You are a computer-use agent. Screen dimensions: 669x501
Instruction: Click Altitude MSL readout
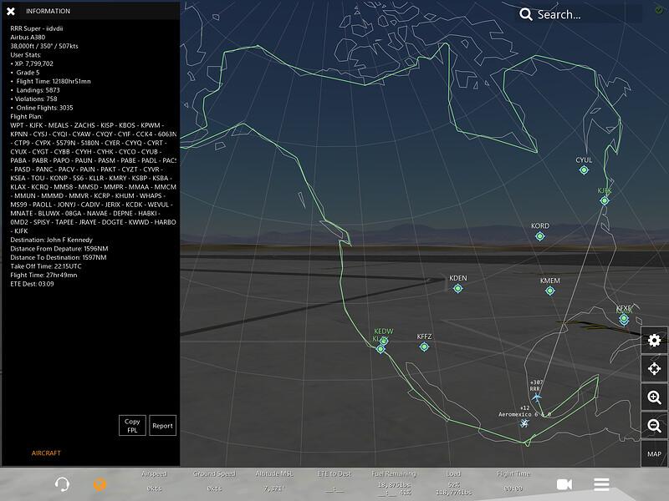coord(274,481)
